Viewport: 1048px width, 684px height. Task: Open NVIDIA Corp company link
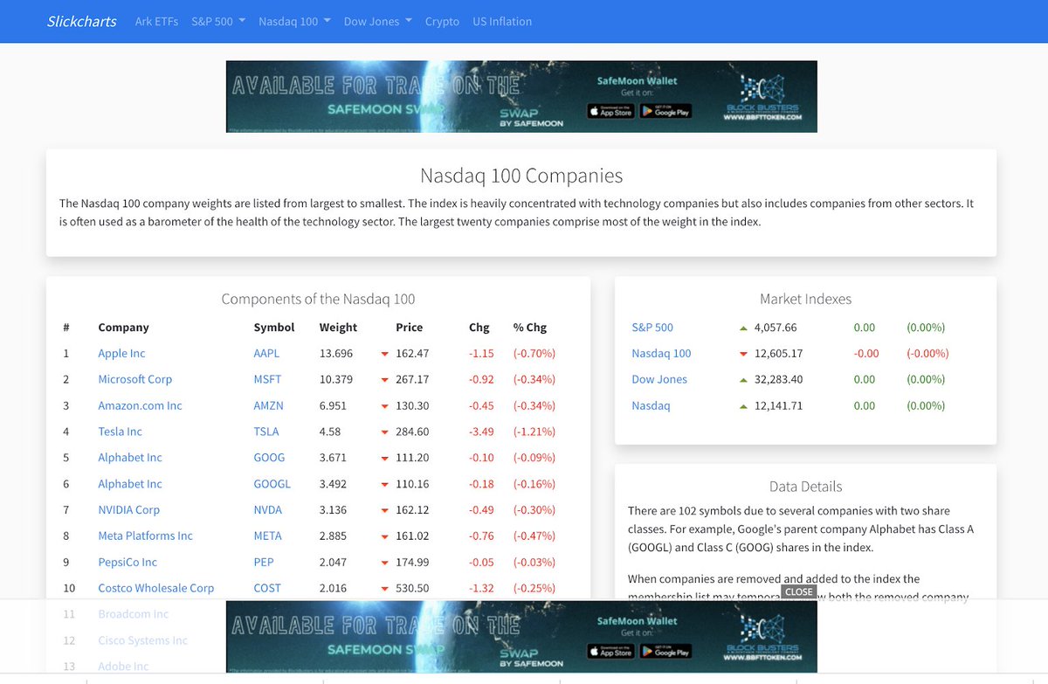click(x=128, y=510)
